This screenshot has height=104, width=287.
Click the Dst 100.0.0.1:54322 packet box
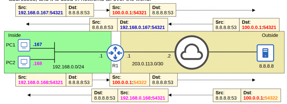click(261, 95)
